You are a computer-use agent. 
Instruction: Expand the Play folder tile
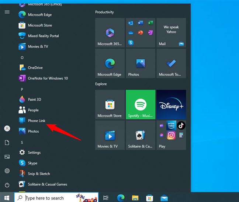click(171, 135)
